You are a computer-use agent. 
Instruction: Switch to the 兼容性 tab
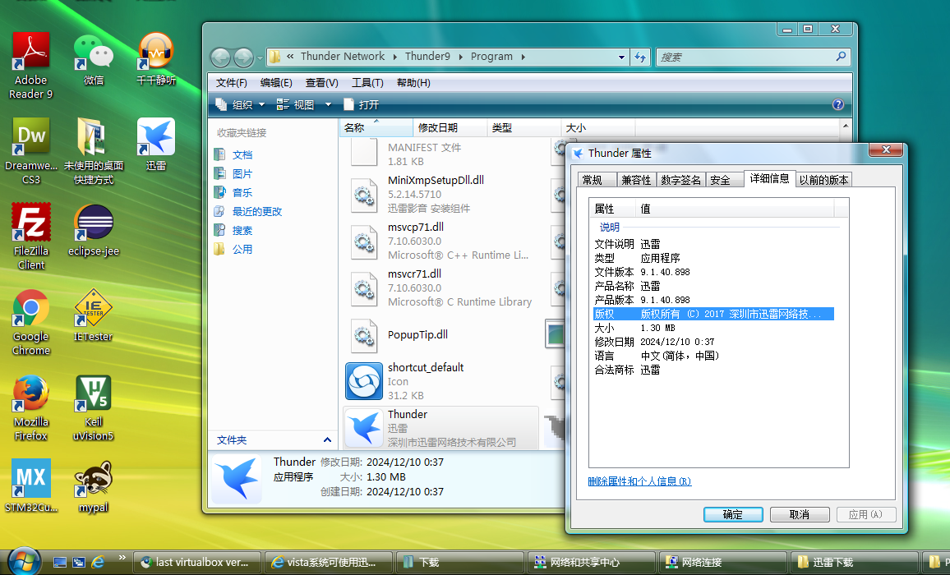[x=636, y=180]
